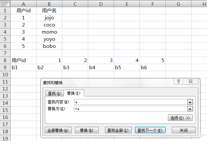Select column G header
207x141 pixels.
pyautogui.click(x=178, y=4)
